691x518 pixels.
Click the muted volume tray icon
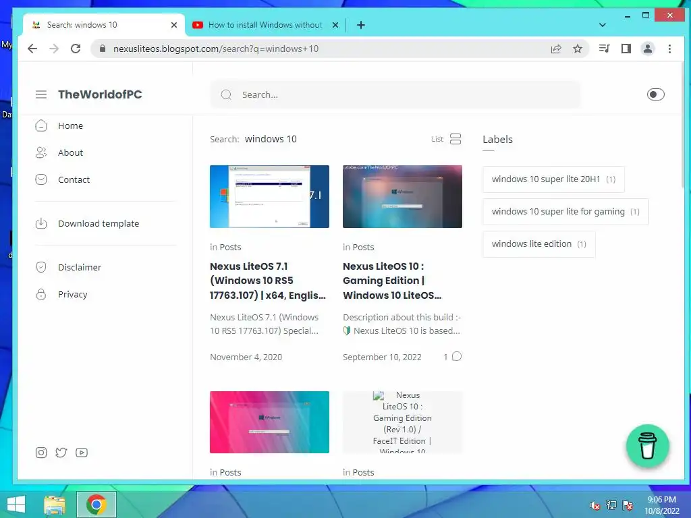click(x=595, y=505)
